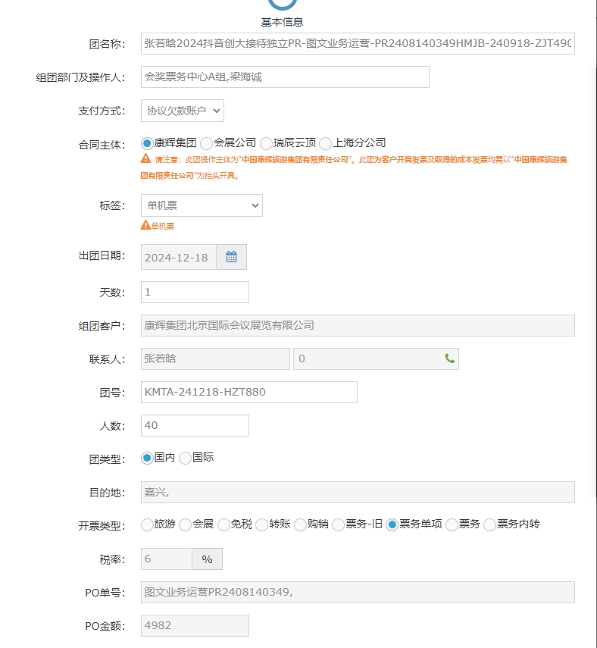Click the green phone icon
The width and height of the screenshot is (597, 648).
(x=450, y=358)
